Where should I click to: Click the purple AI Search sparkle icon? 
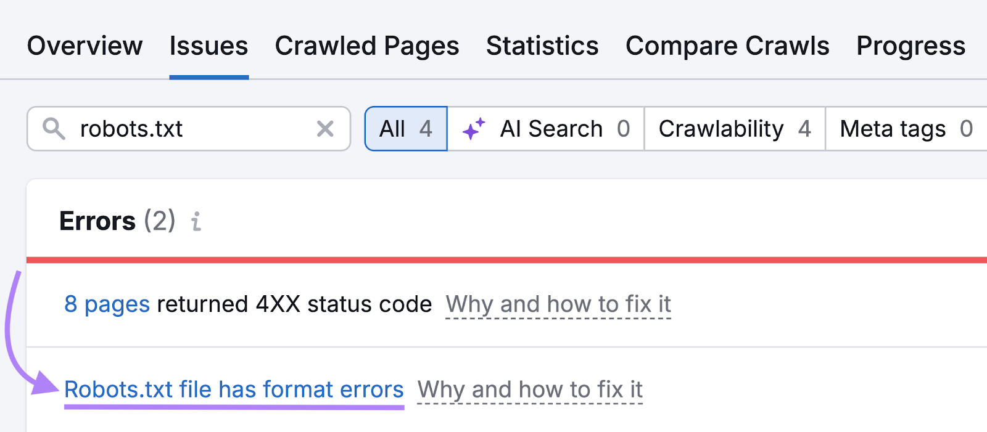(x=473, y=128)
